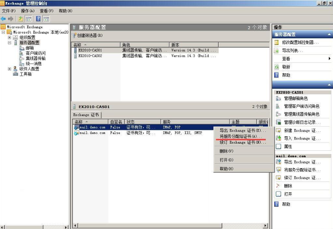Choose 续订 Exchange 证书(N) in context menu
333x229 pixels.
tap(244, 142)
